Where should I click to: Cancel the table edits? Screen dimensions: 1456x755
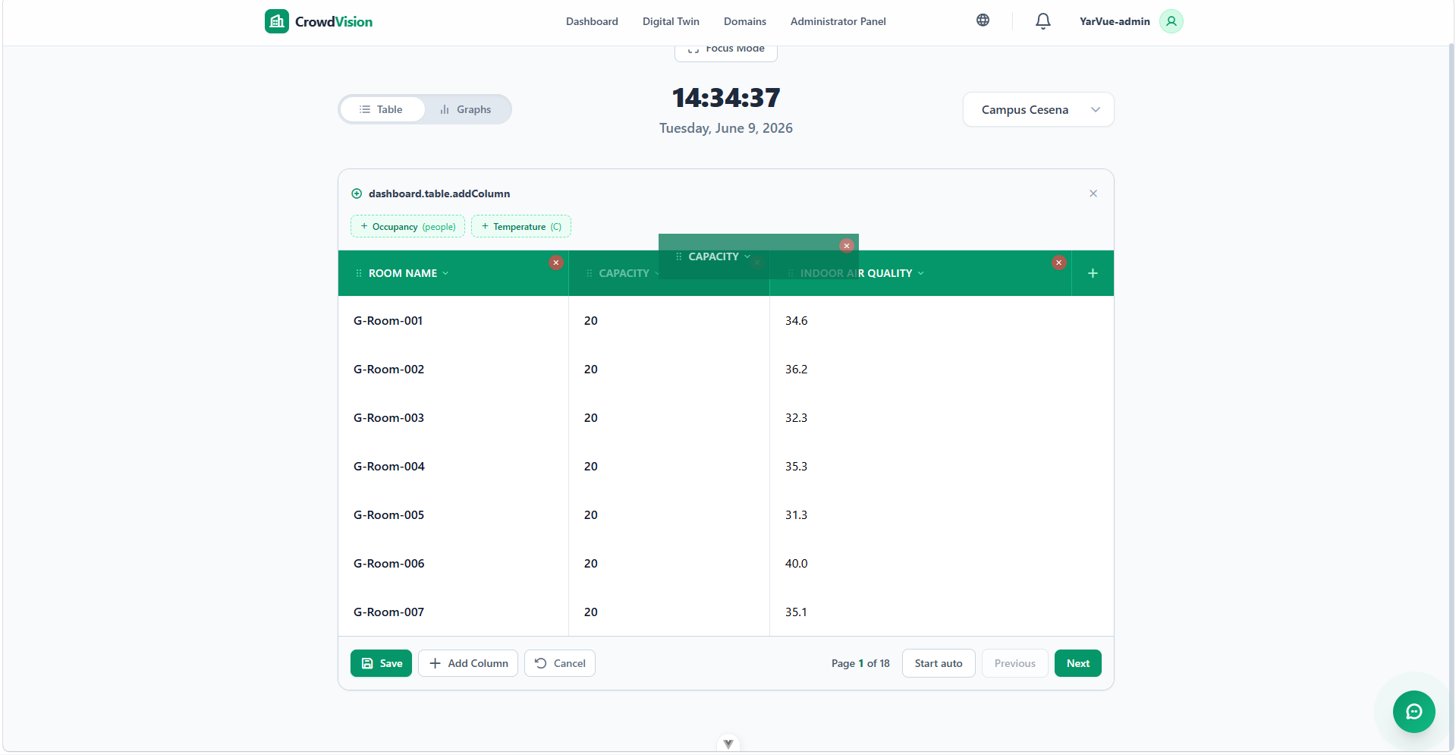560,663
